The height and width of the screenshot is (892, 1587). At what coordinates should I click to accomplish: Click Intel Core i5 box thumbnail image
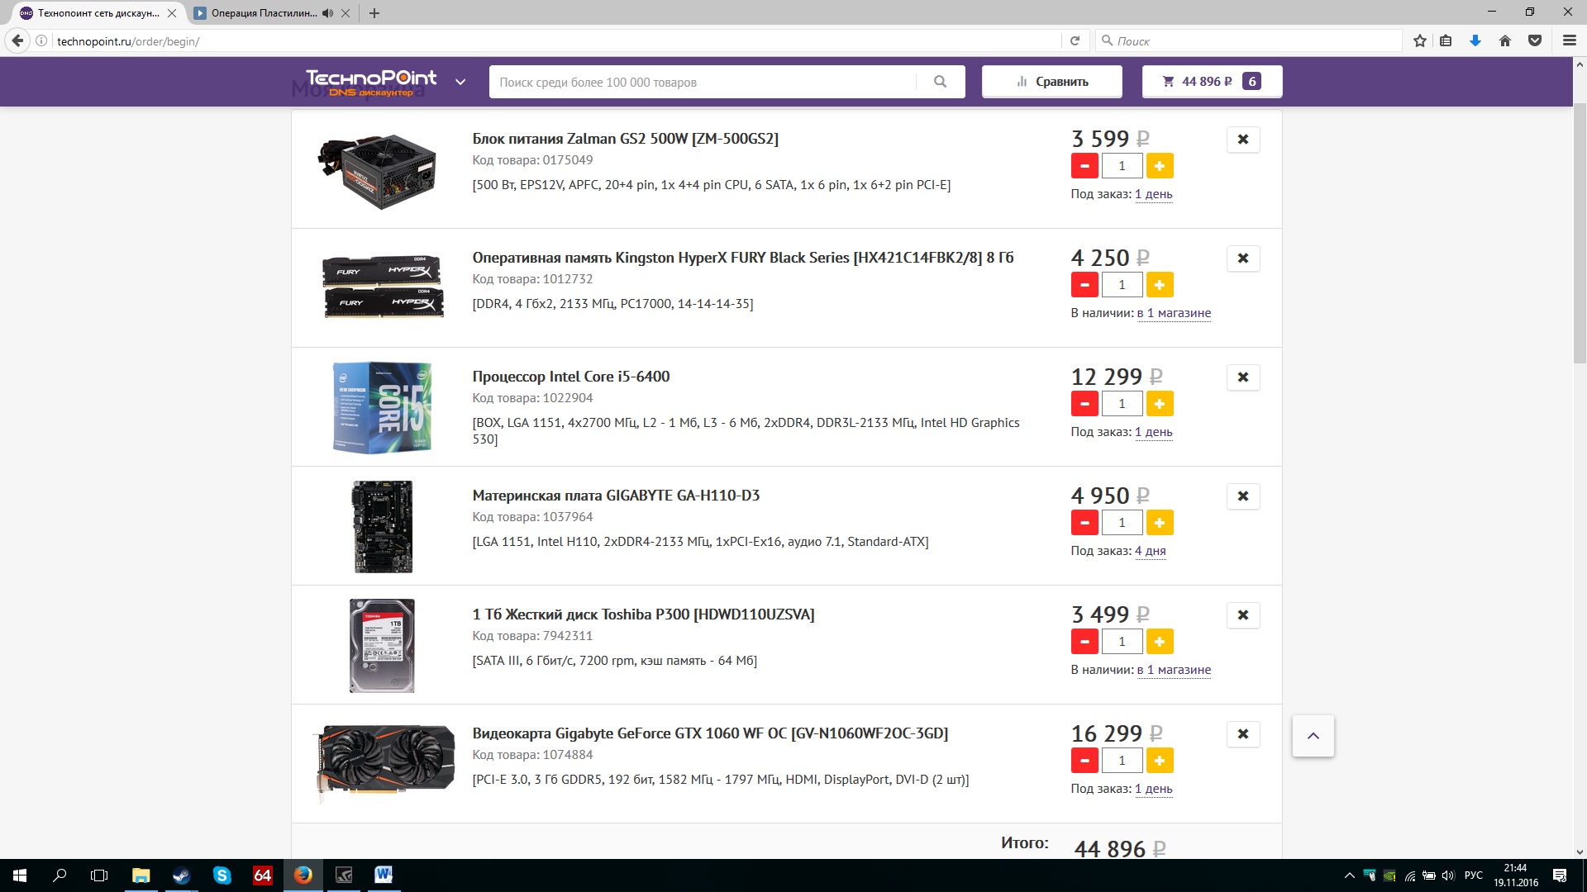(382, 407)
